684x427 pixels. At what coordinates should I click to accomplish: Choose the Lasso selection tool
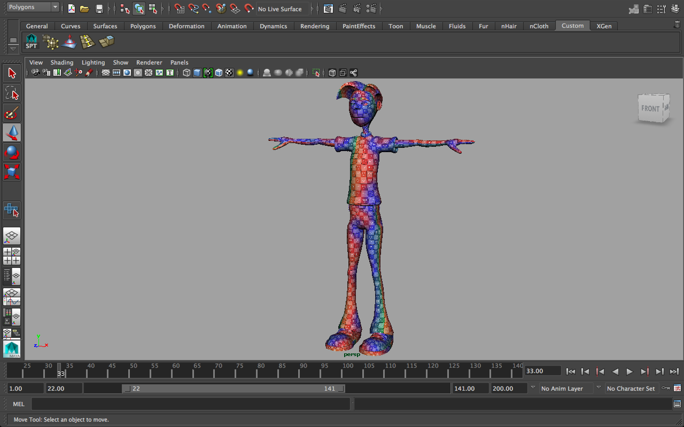[x=12, y=93]
